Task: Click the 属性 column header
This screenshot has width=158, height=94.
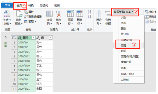Action: pos(27,38)
